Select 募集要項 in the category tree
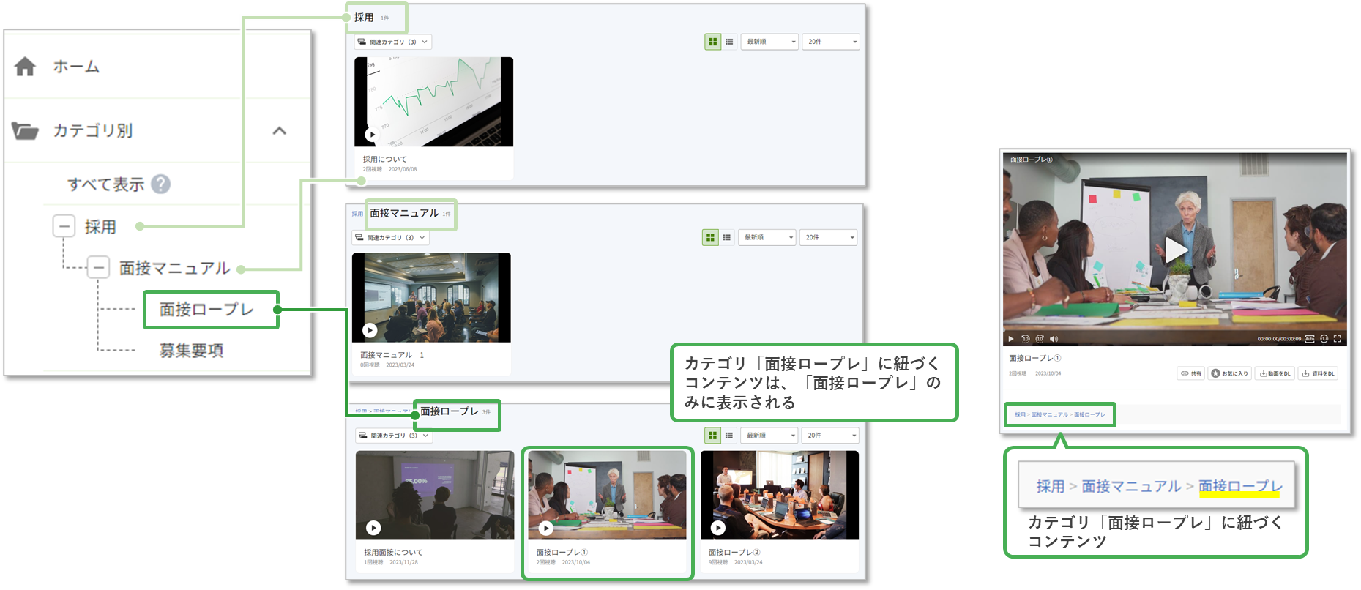The width and height of the screenshot is (1361, 590). click(191, 351)
